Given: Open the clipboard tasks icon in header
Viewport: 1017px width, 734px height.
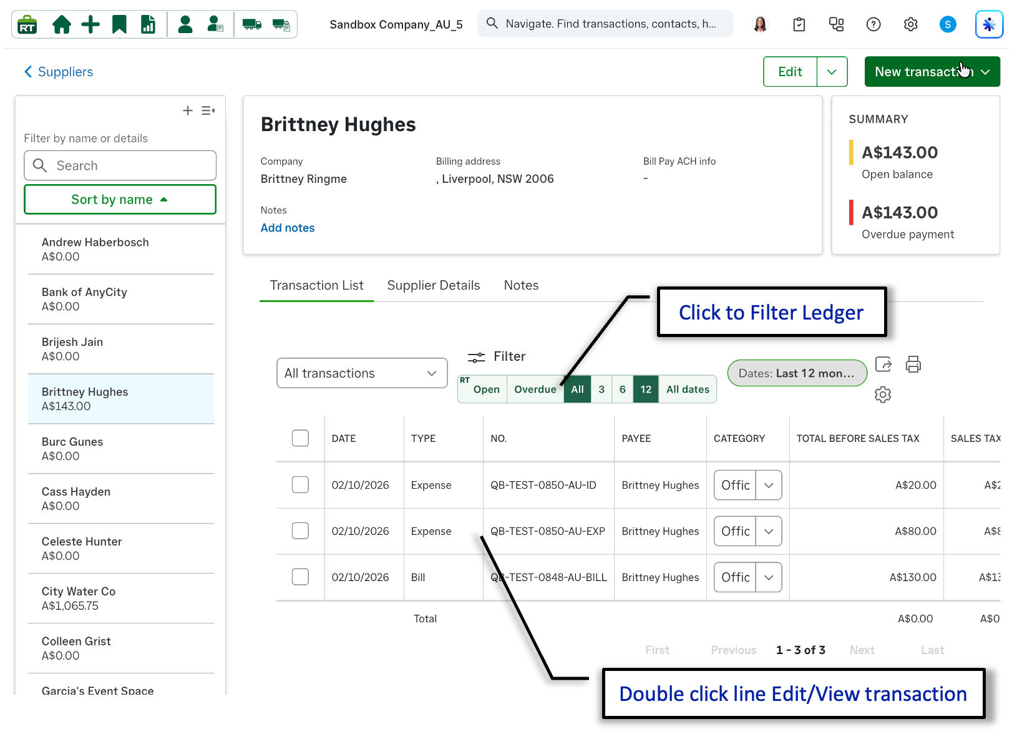Looking at the screenshot, I should (799, 24).
